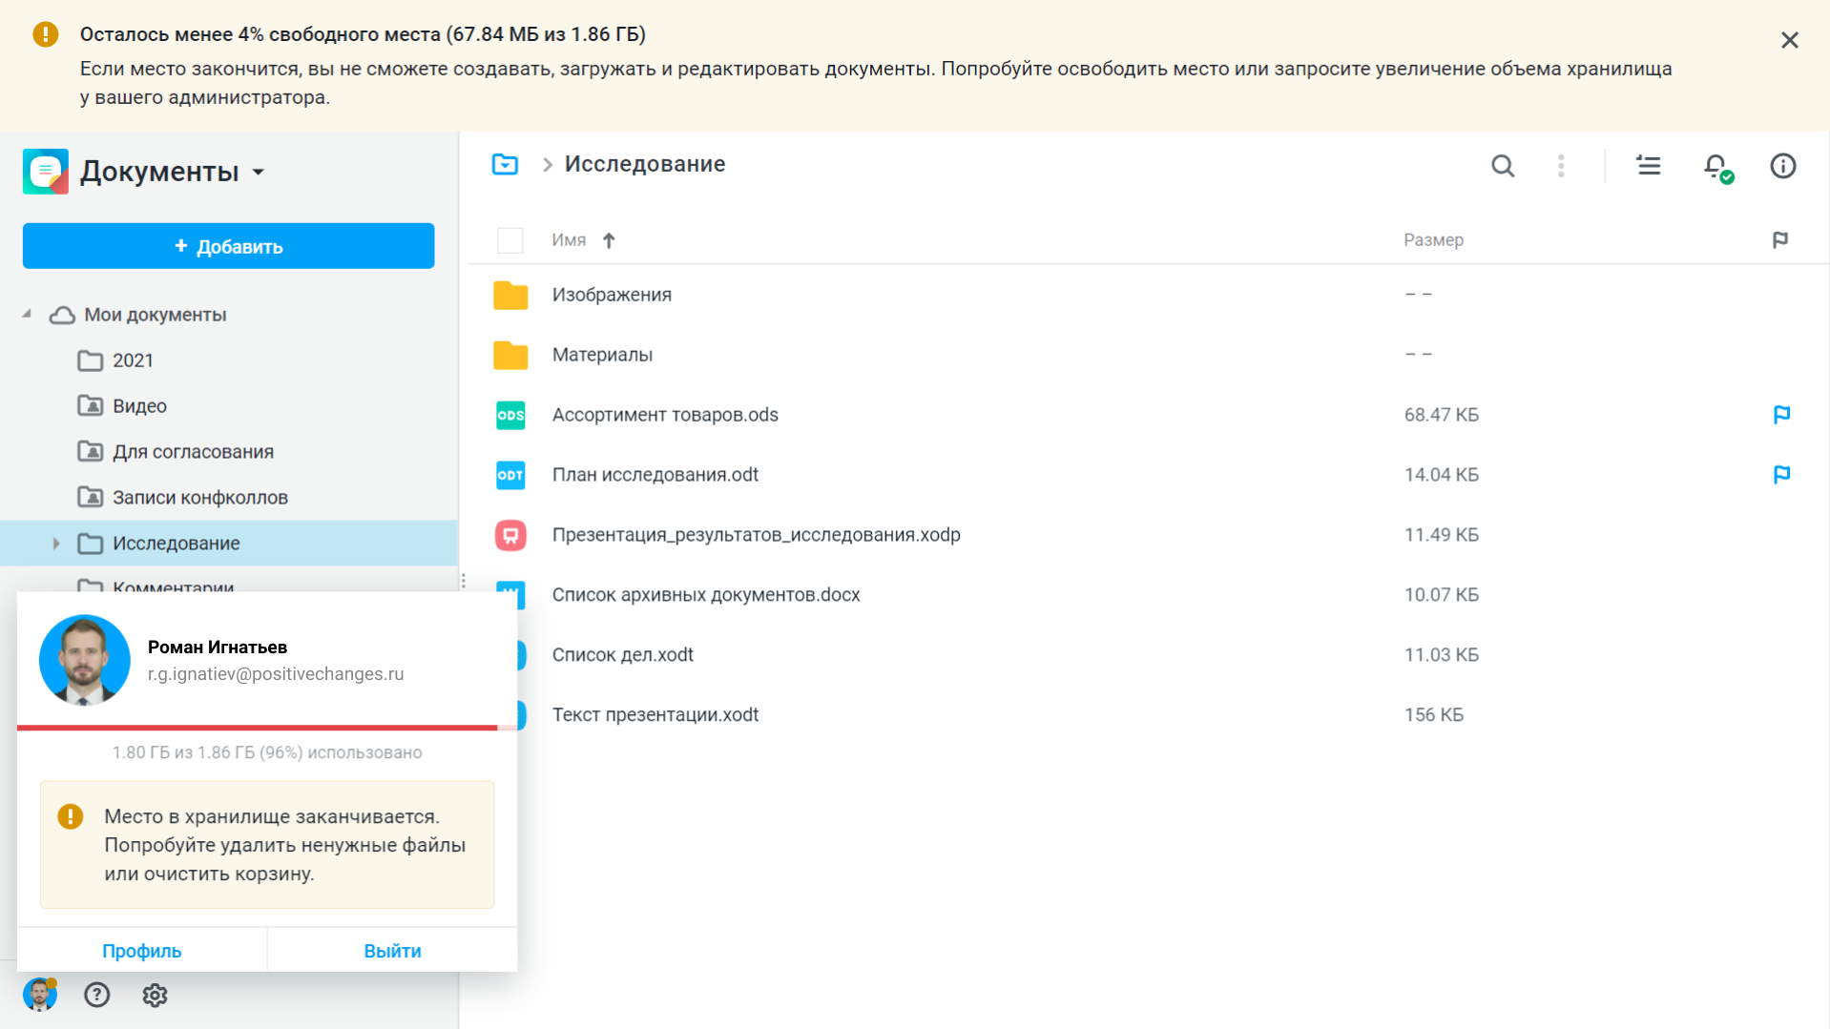Click the Документы app logo

coord(45,172)
